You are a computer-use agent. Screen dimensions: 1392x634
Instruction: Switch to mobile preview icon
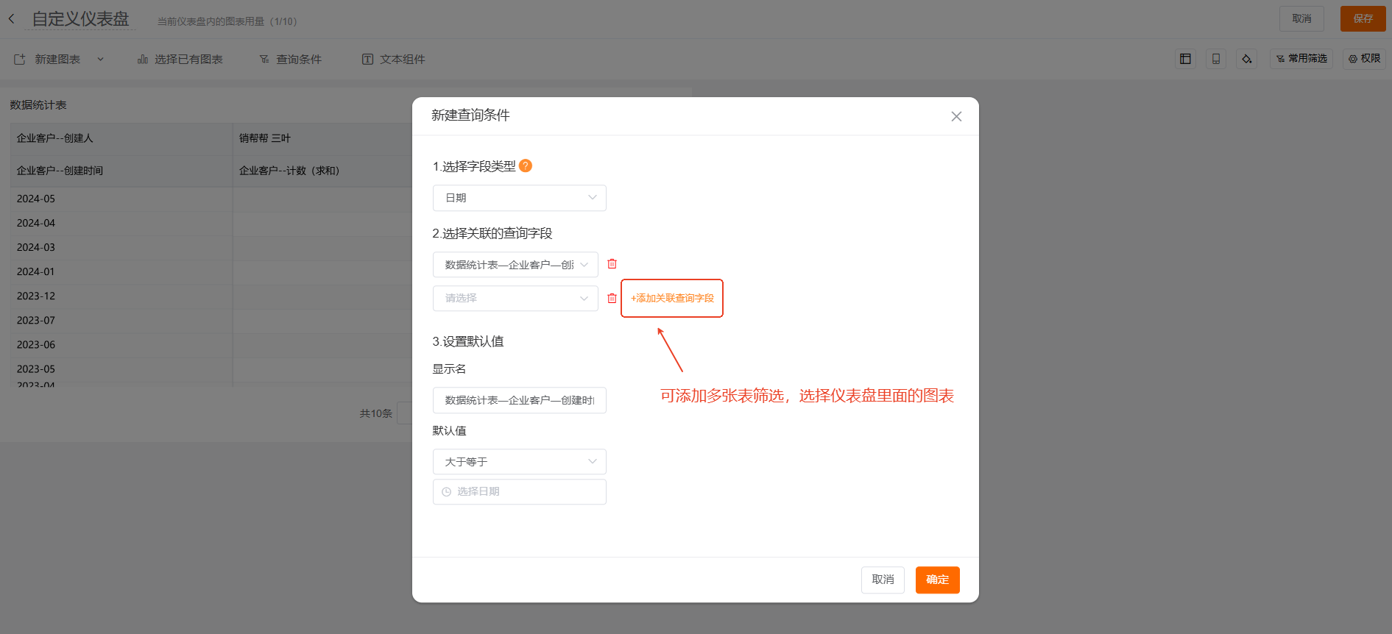[1216, 59]
